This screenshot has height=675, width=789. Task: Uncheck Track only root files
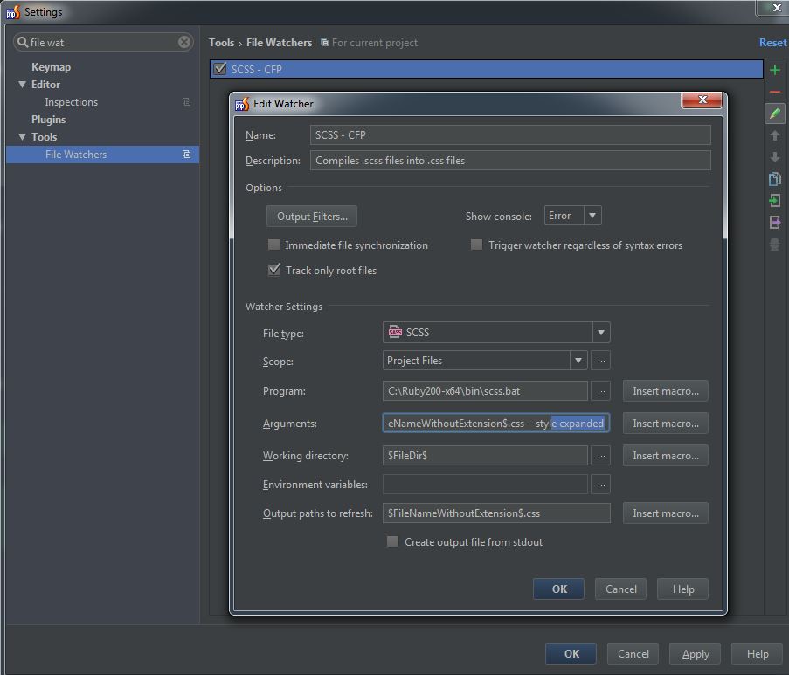coord(274,271)
